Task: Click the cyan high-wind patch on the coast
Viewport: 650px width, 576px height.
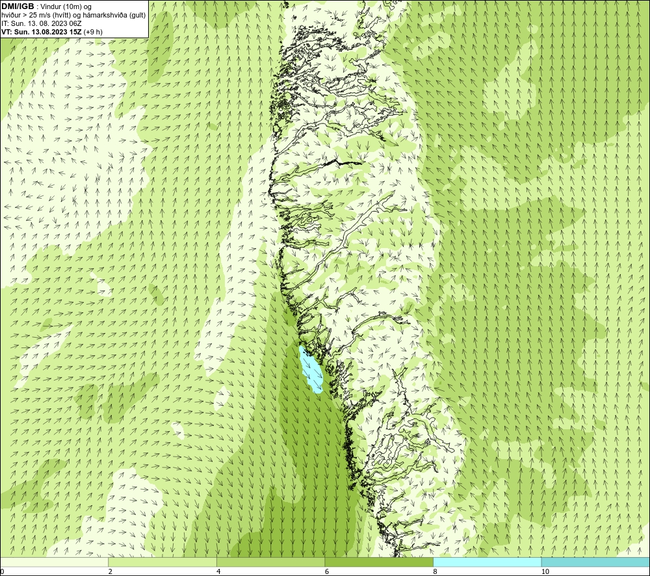Action: pos(311,369)
